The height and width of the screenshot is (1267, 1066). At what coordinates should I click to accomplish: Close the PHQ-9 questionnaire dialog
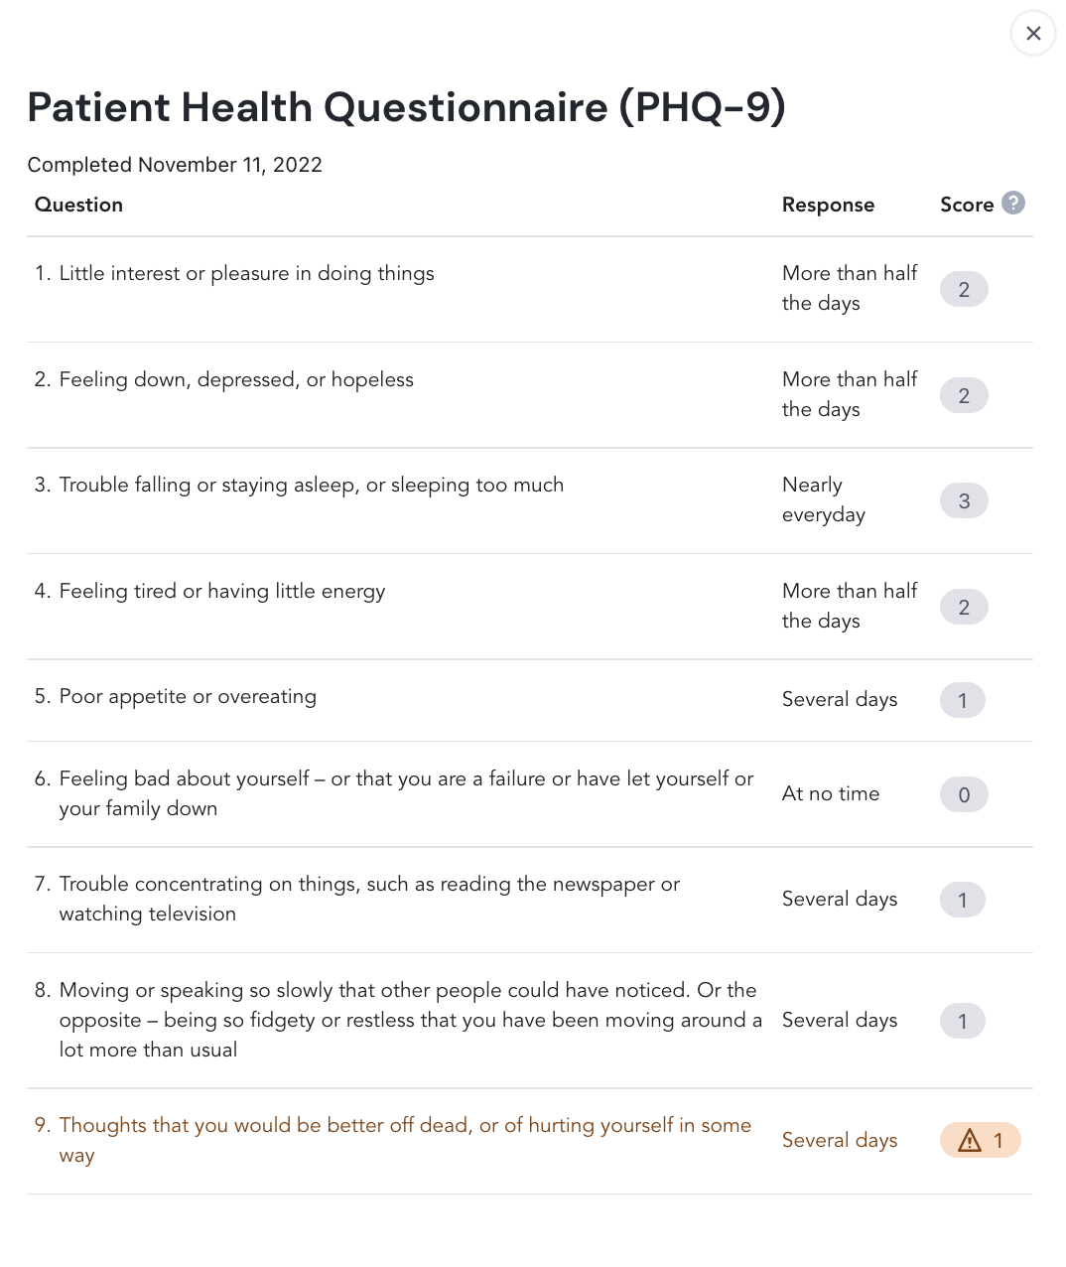point(1032,34)
